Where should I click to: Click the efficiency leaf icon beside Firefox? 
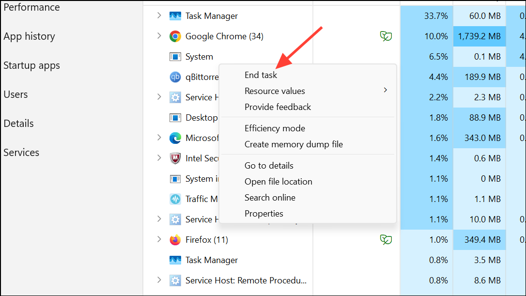[386, 239]
